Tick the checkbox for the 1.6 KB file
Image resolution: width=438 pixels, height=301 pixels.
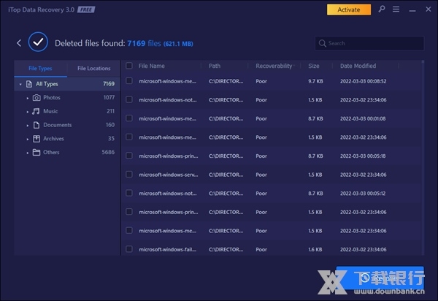coord(129,249)
